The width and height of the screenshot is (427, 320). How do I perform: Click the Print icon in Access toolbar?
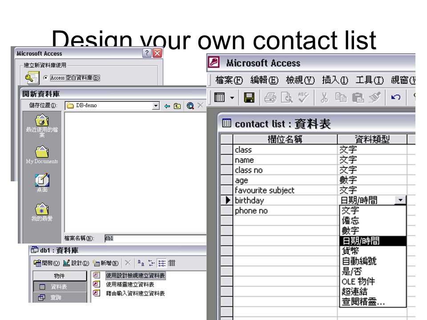270,97
